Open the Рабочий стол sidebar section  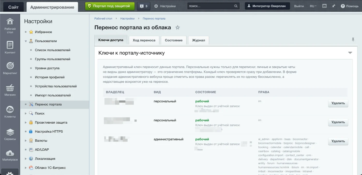10,26
